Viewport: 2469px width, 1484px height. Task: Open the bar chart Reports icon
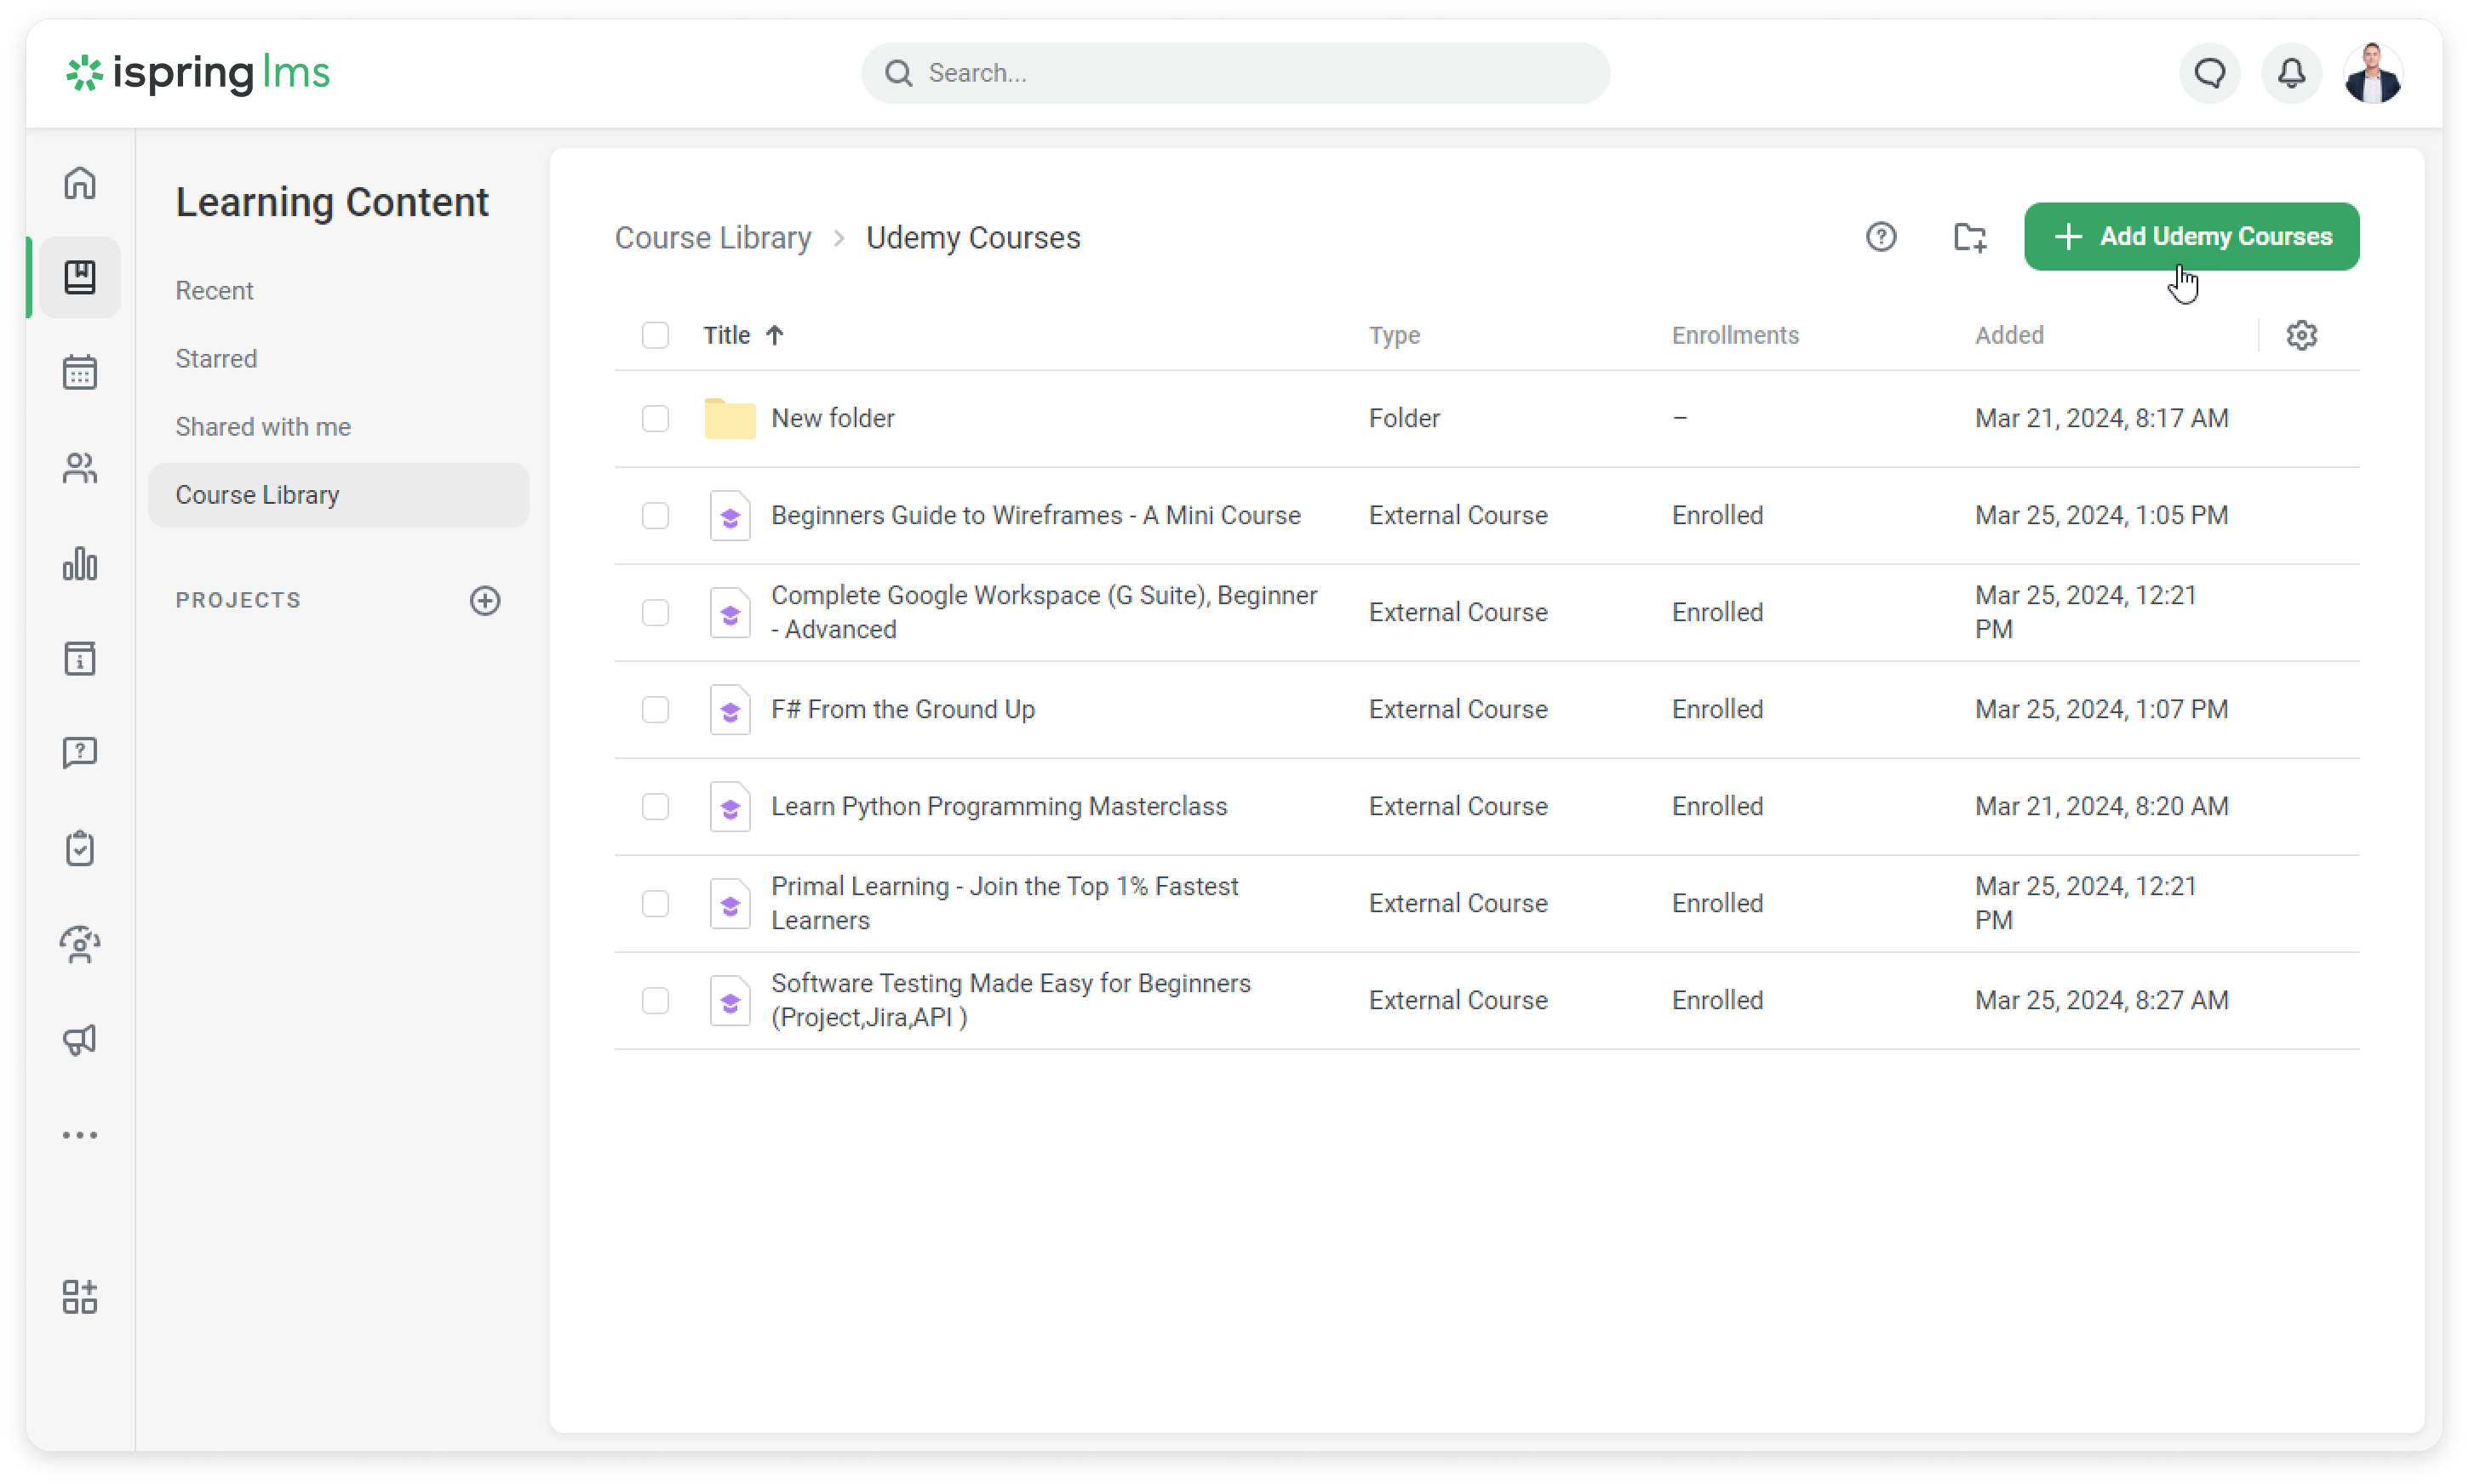pyautogui.click(x=80, y=564)
